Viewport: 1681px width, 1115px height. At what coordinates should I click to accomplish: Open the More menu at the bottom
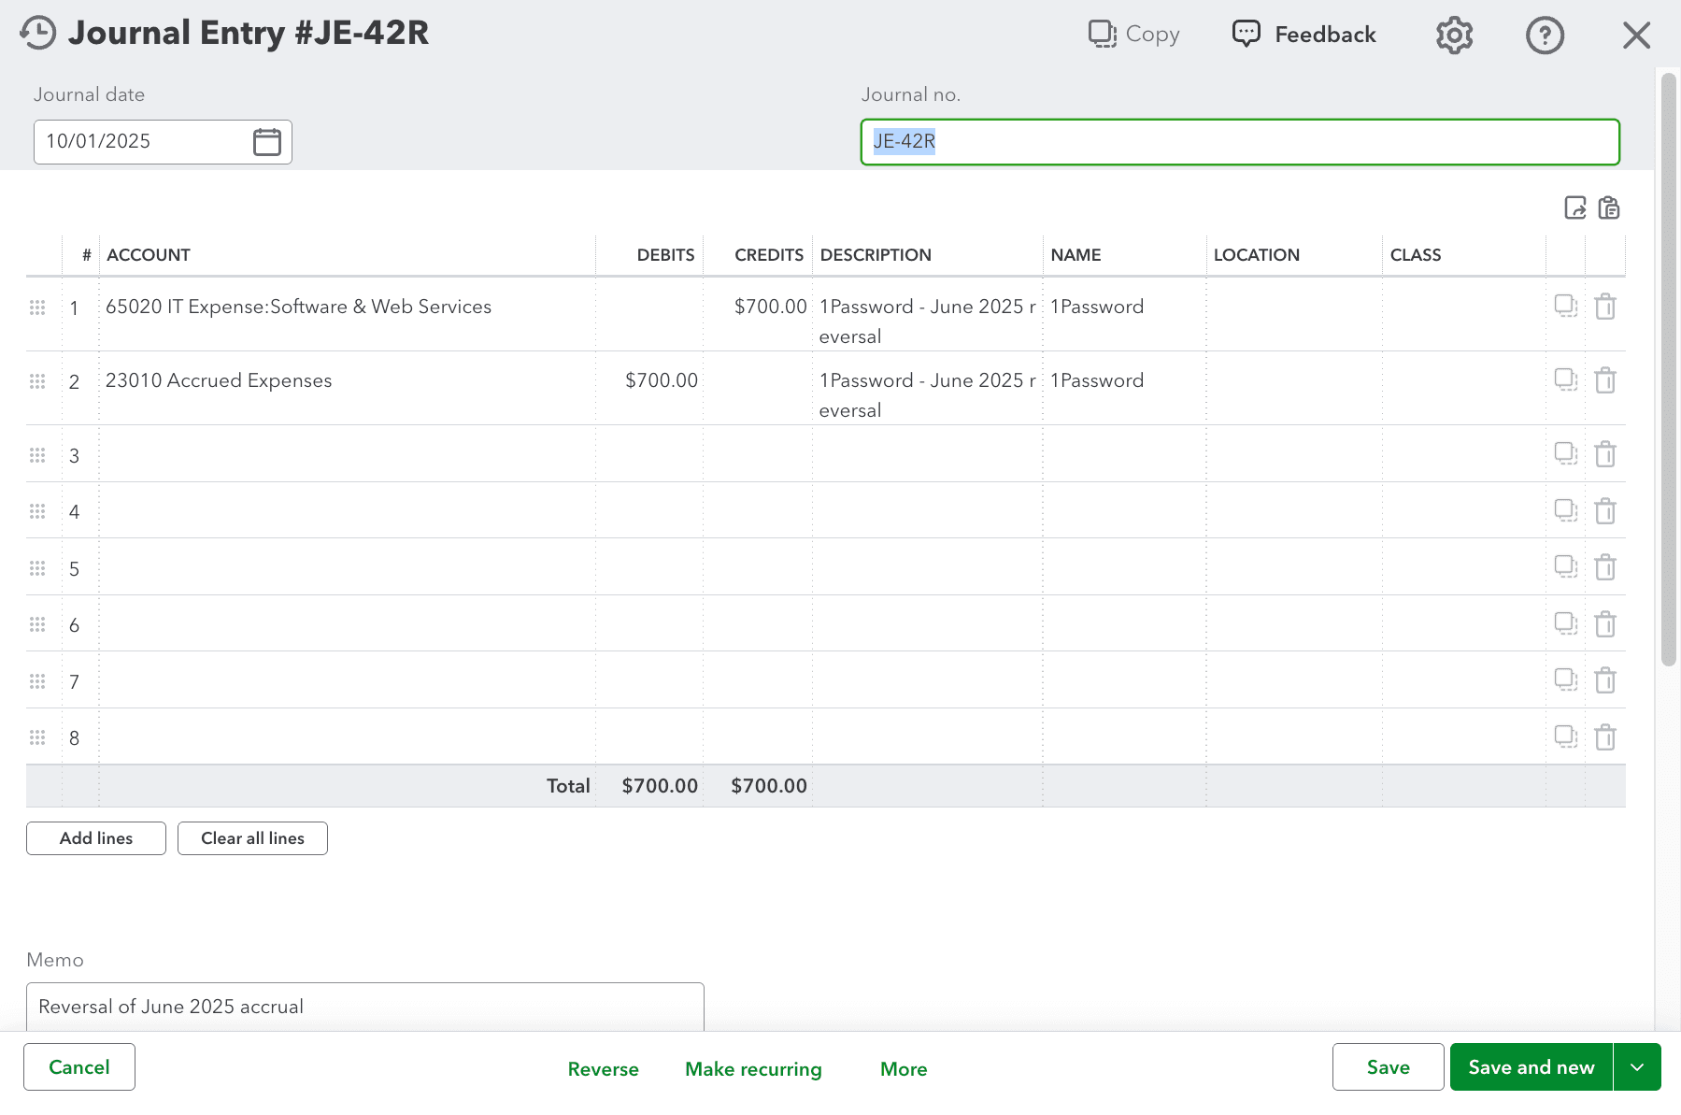point(903,1068)
